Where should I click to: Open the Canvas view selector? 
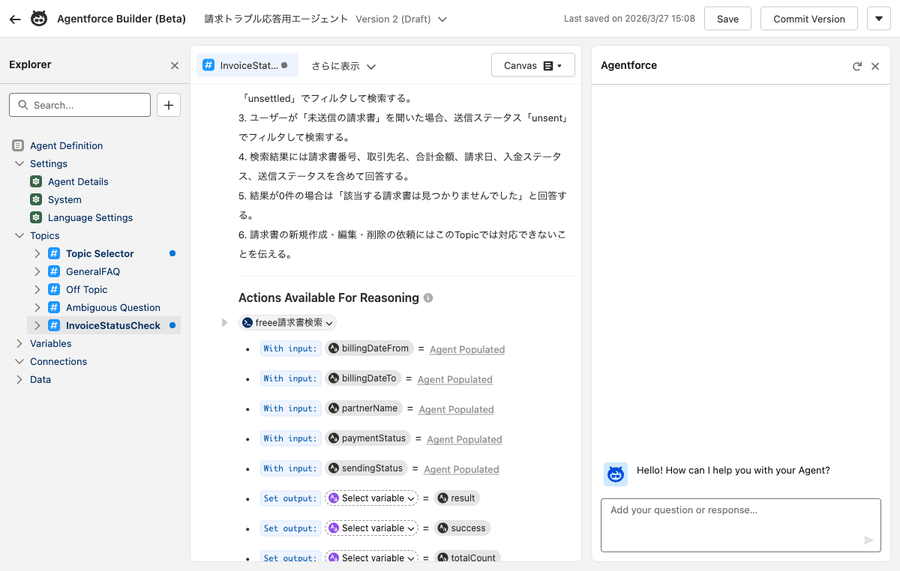pos(532,65)
